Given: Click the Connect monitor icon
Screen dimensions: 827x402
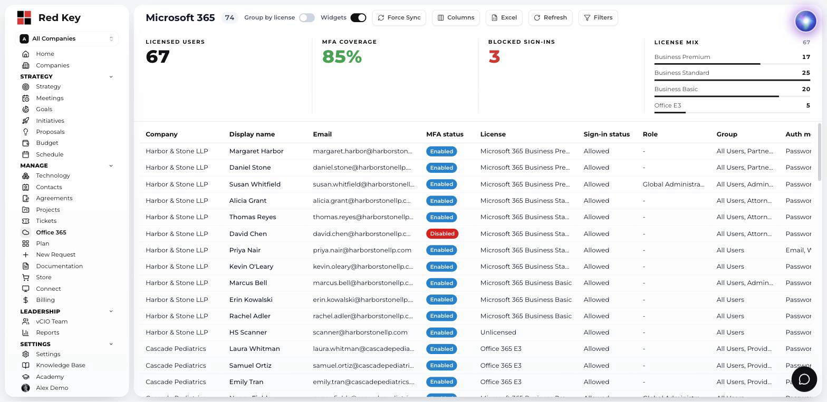Looking at the screenshot, I should pyautogui.click(x=25, y=289).
